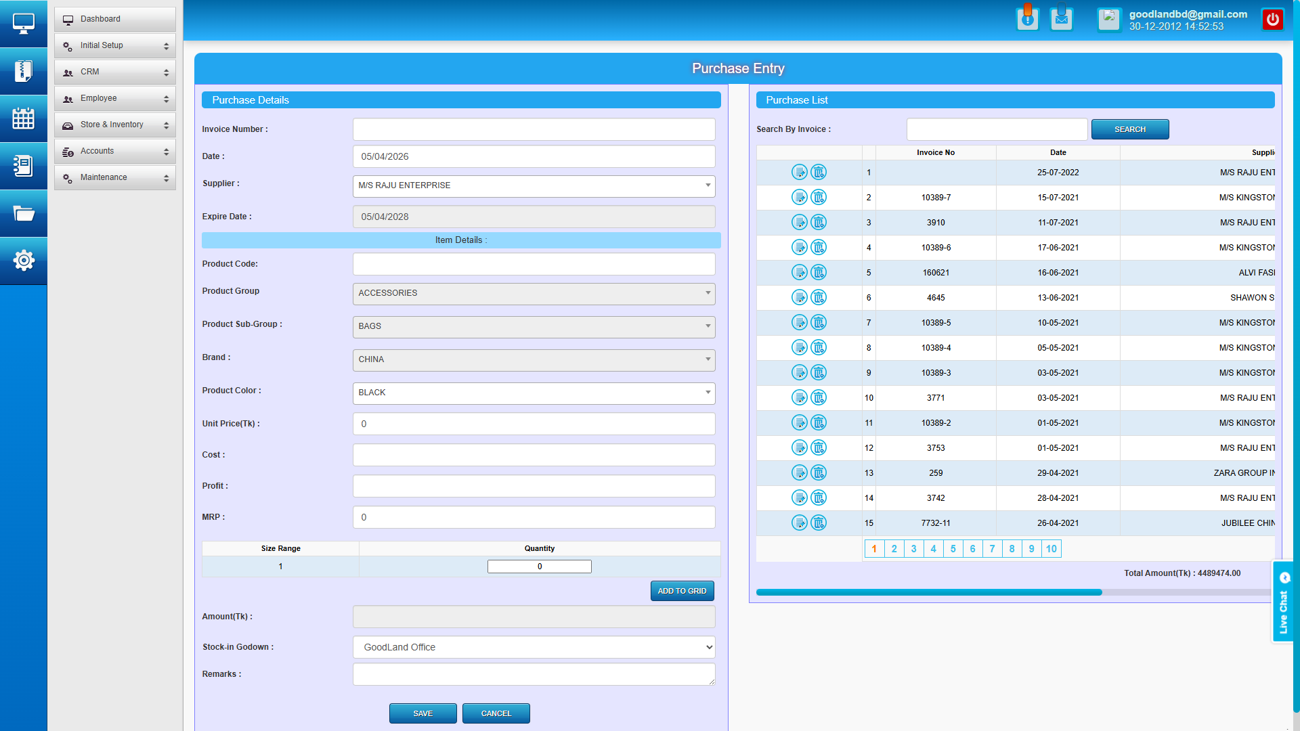Open the folder icon in the sidebar
Image resolution: width=1300 pixels, height=731 pixels.
point(24,213)
